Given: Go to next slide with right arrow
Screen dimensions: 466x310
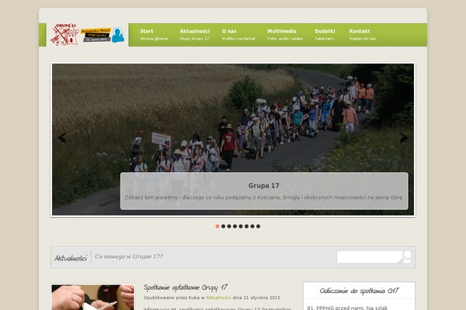Looking at the screenshot, I should (x=404, y=138).
